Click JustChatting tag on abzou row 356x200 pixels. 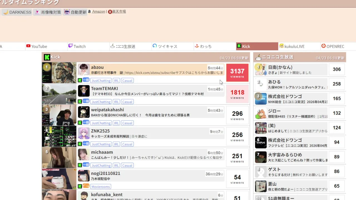coord(101,81)
